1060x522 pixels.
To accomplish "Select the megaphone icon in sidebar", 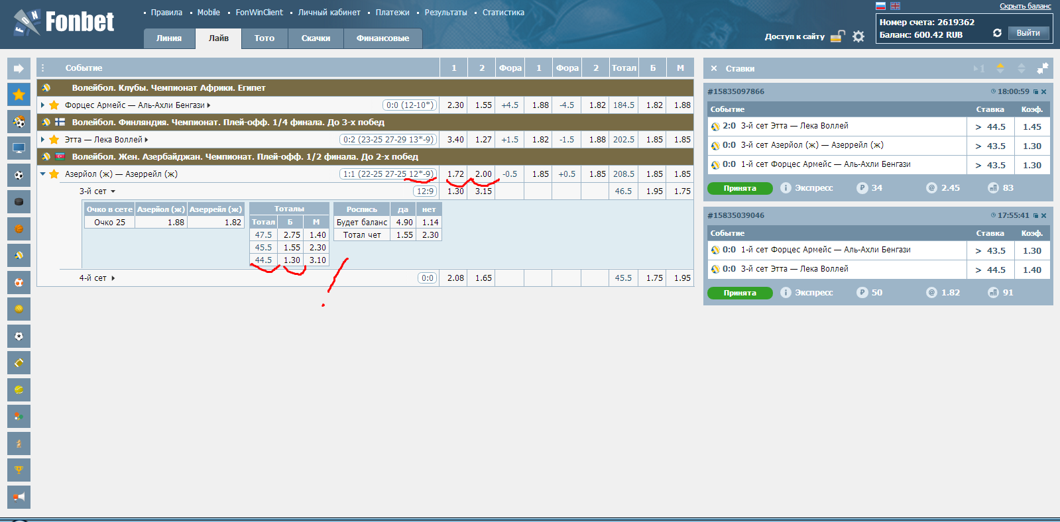I will click(x=19, y=497).
